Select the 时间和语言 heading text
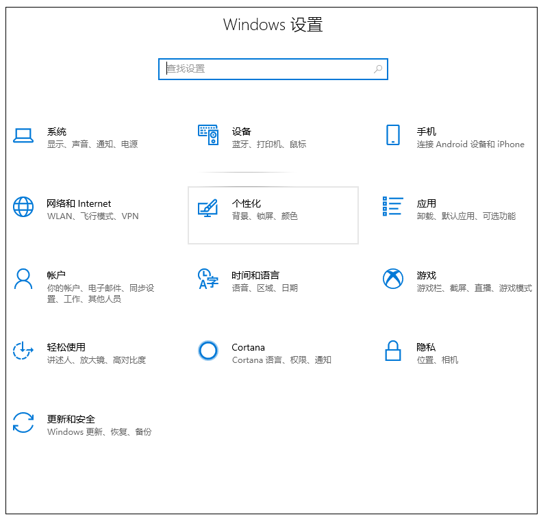 [x=255, y=275]
